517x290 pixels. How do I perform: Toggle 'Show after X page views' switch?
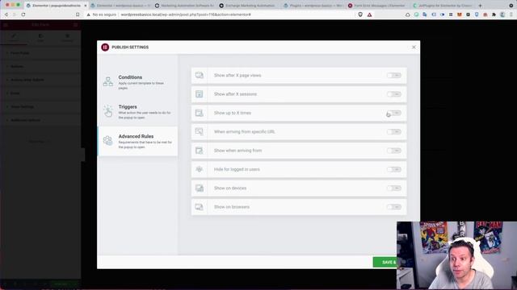(394, 75)
